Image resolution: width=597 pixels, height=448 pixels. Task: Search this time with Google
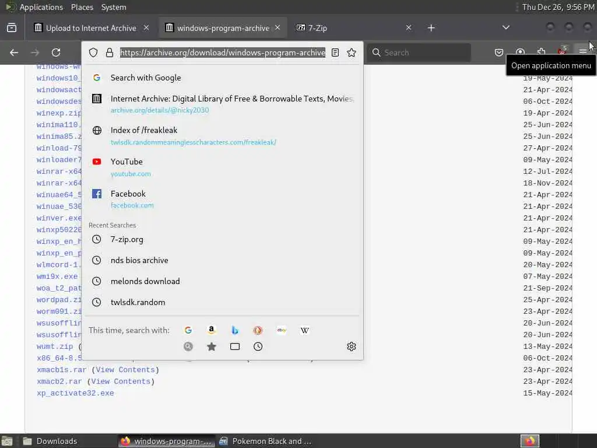188,330
